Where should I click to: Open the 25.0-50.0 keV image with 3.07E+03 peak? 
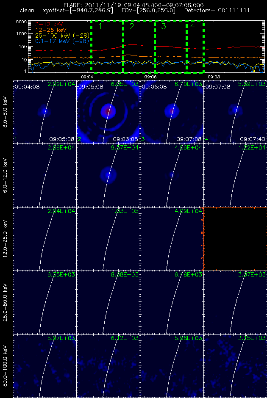tap(235, 302)
